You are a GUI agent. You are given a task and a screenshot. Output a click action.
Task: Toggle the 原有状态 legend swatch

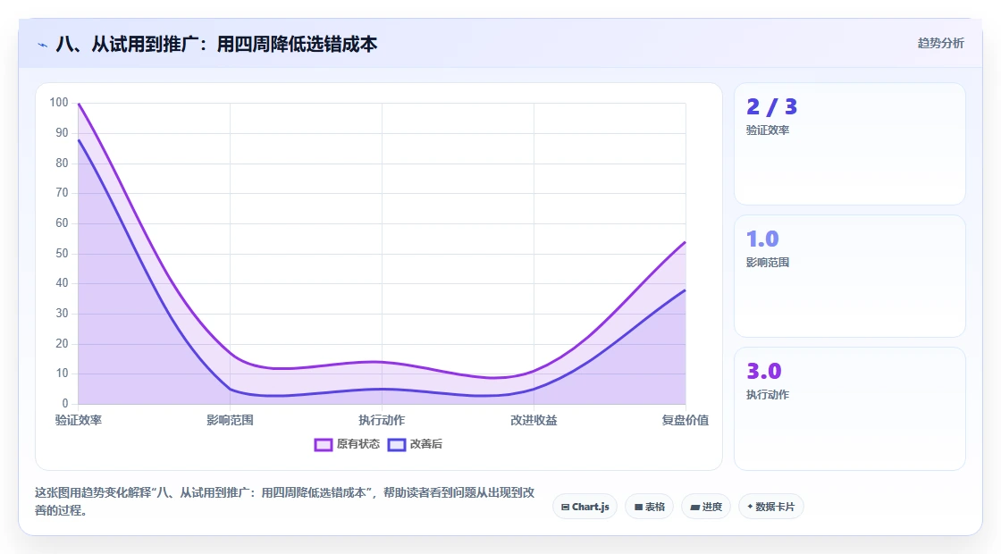point(324,445)
